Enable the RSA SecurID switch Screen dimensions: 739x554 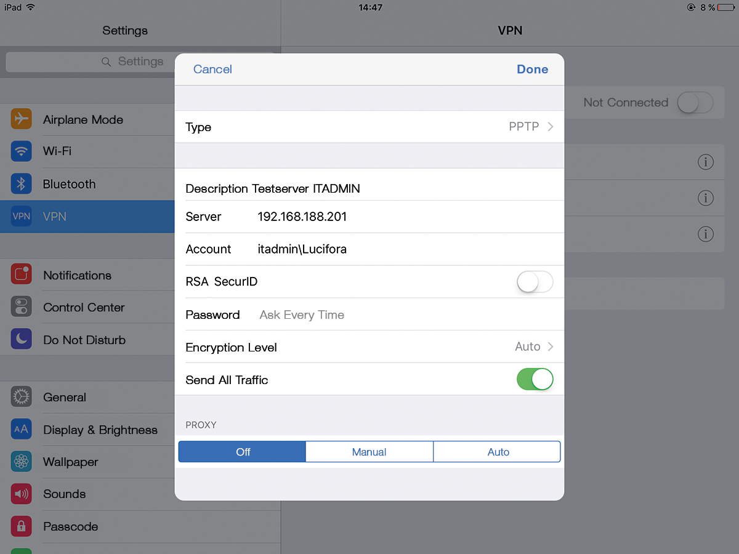click(x=535, y=282)
